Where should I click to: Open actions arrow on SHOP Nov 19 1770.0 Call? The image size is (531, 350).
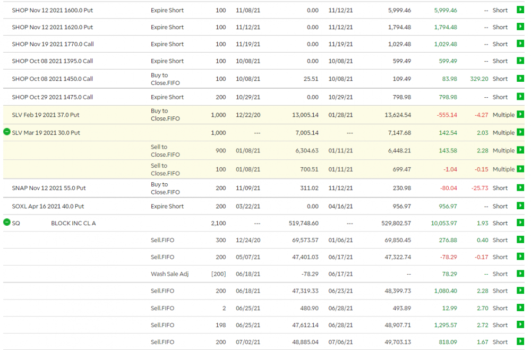coord(520,44)
